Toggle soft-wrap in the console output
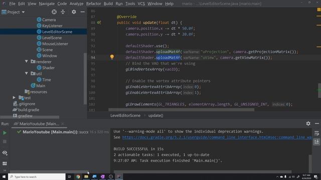Image resolution: width=321 pixels, height=180 pixels. click(x=316, y=133)
